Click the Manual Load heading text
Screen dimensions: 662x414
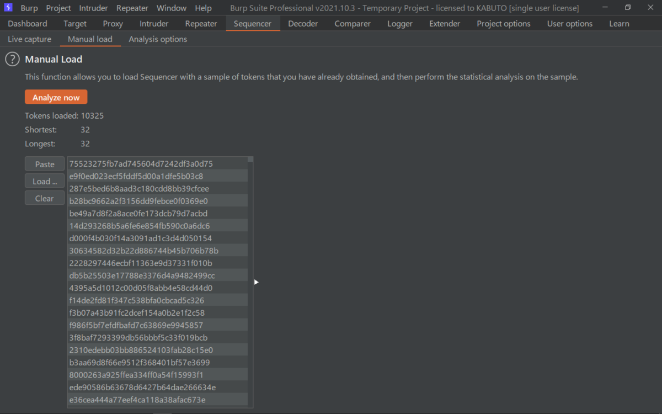tap(54, 60)
